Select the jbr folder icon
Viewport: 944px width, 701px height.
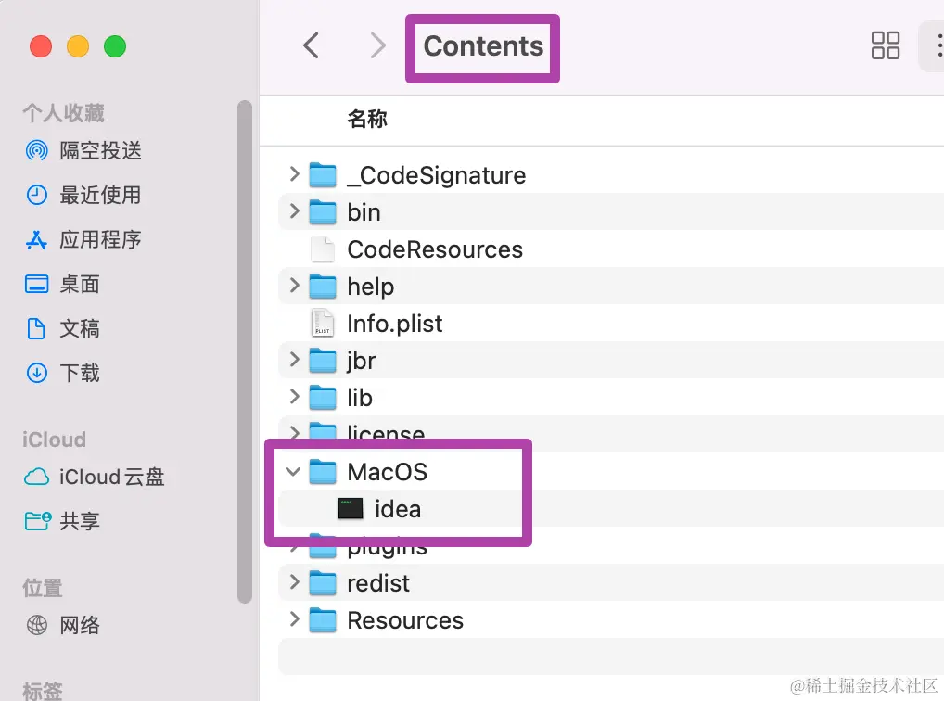pyautogui.click(x=323, y=360)
